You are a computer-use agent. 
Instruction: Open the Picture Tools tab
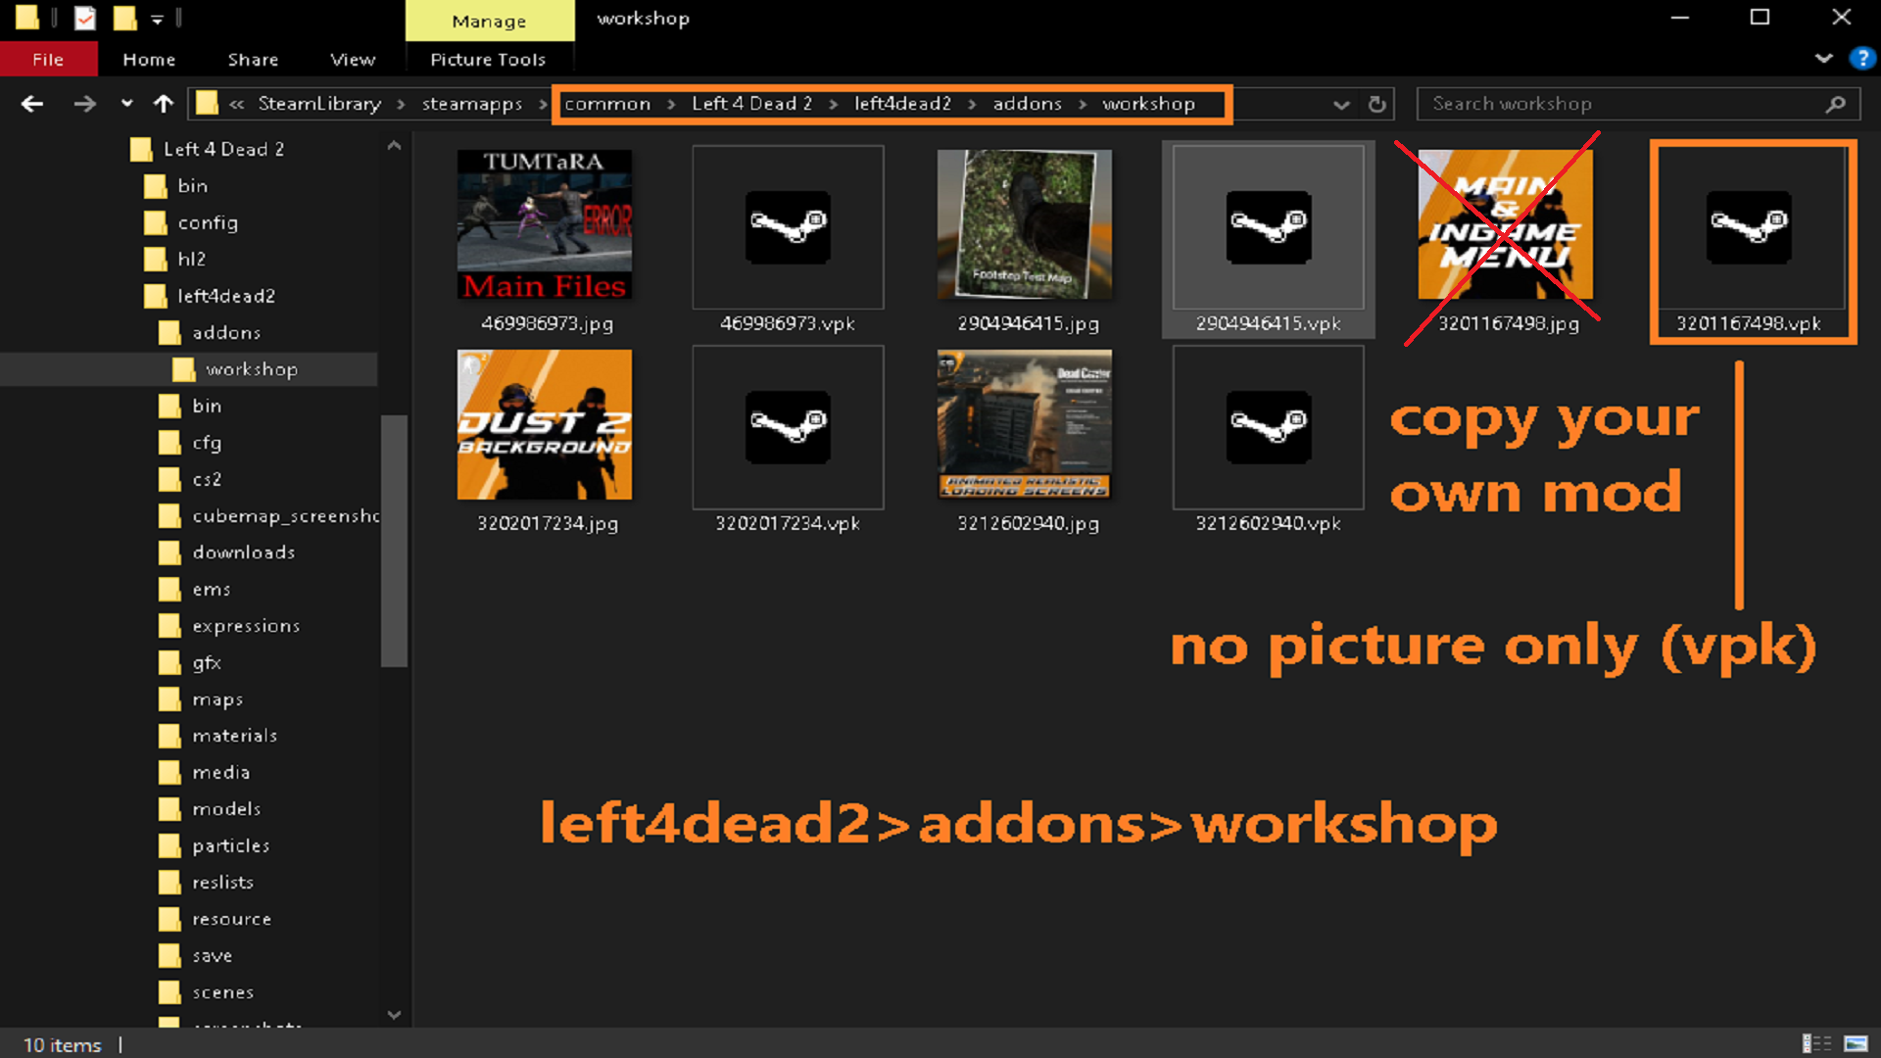[x=488, y=60]
